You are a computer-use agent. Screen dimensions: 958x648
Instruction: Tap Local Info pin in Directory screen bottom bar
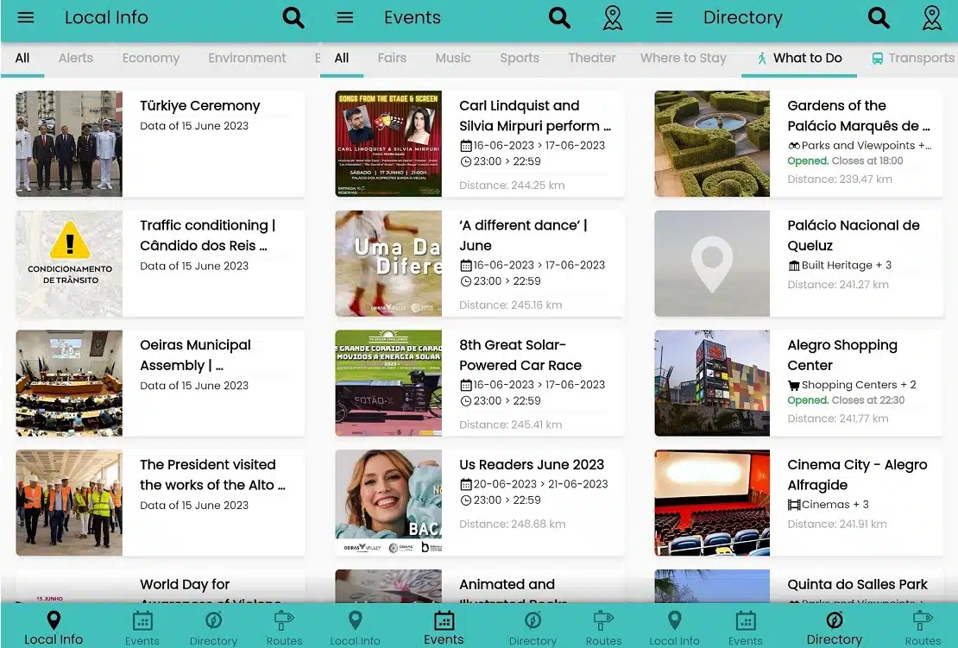point(675,620)
